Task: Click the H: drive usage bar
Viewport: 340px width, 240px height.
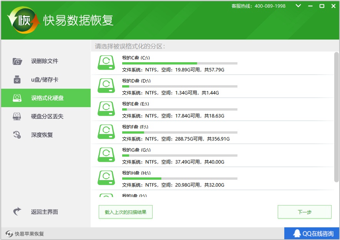Action: click(x=180, y=179)
